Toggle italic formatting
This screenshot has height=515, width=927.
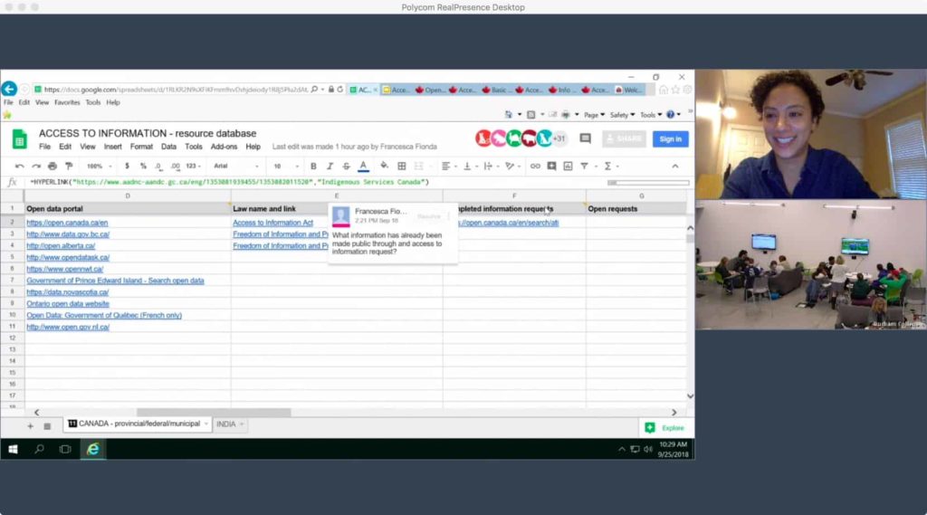[330, 167]
